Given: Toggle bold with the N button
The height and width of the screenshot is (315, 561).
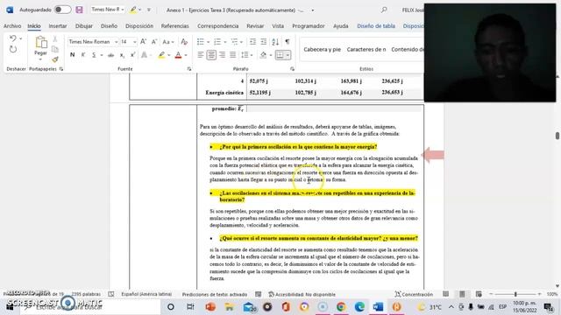Looking at the screenshot, I should (x=72, y=55).
